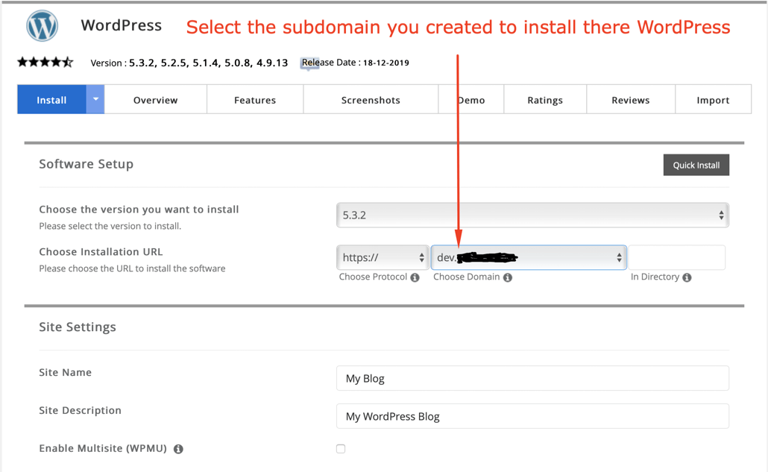The width and height of the screenshot is (768, 472).
Task: Click the Version numbers text
Action: [x=189, y=63]
